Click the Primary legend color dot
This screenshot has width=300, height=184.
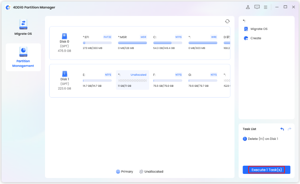[x=118, y=172]
